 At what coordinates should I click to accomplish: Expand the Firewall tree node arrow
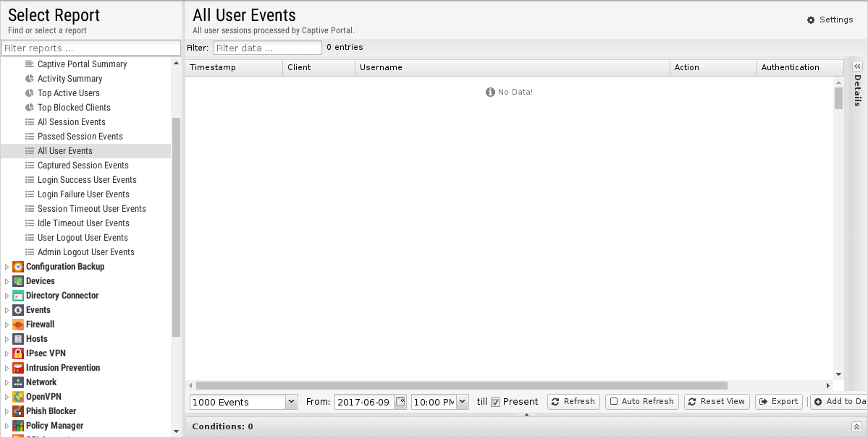click(7, 325)
